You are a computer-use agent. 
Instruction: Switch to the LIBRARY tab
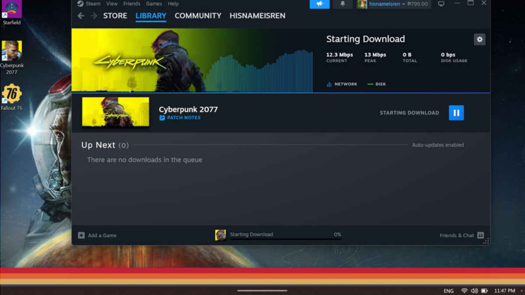tap(151, 16)
